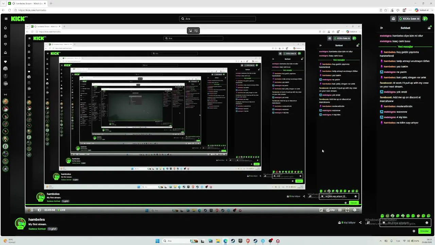Click the green video progress bar
435x245 pixels.
point(193,205)
